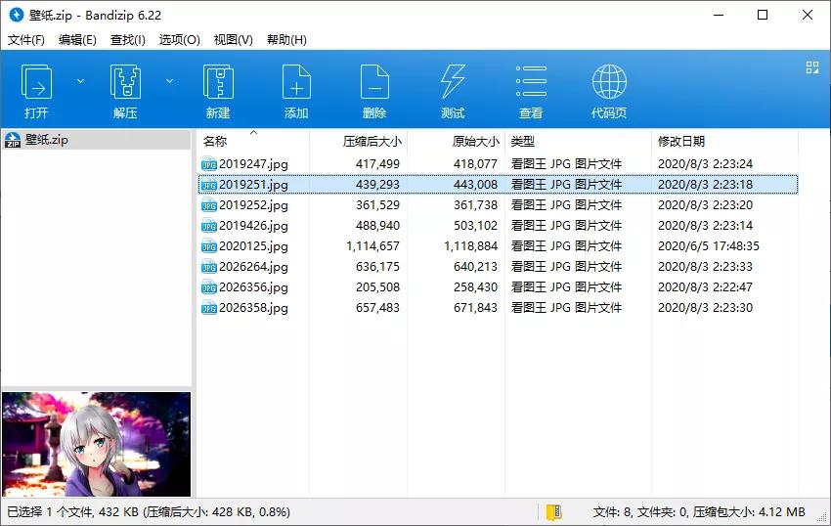Open the 文件(F) menu
This screenshot has height=526, width=831.
coord(26,40)
